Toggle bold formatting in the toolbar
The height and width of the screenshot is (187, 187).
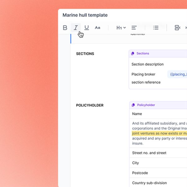(x=65, y=28)
